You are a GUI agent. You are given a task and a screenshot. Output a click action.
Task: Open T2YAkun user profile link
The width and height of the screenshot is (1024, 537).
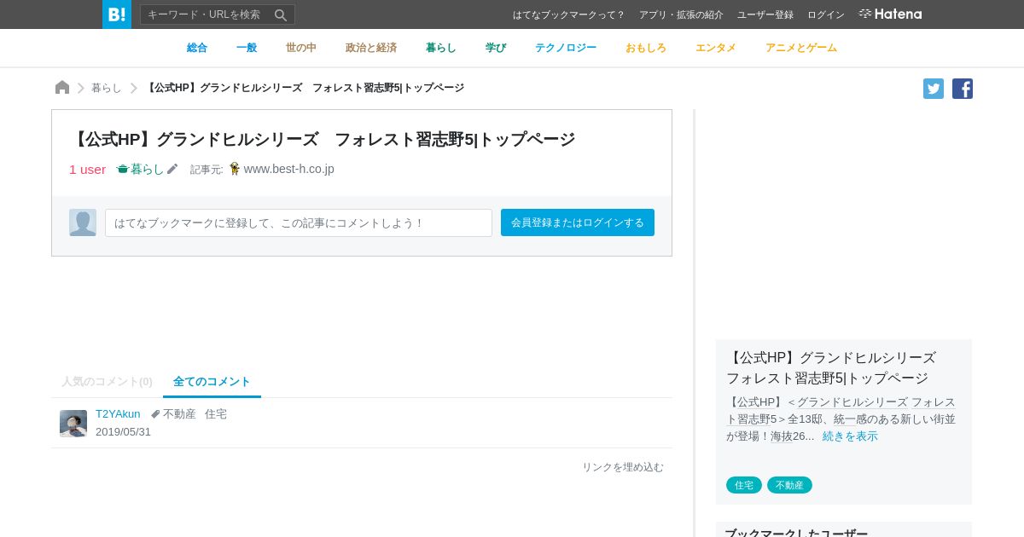(118, 413)
